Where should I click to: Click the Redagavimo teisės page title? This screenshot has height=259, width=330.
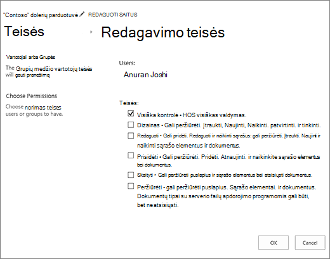click(x=162, y=32)
